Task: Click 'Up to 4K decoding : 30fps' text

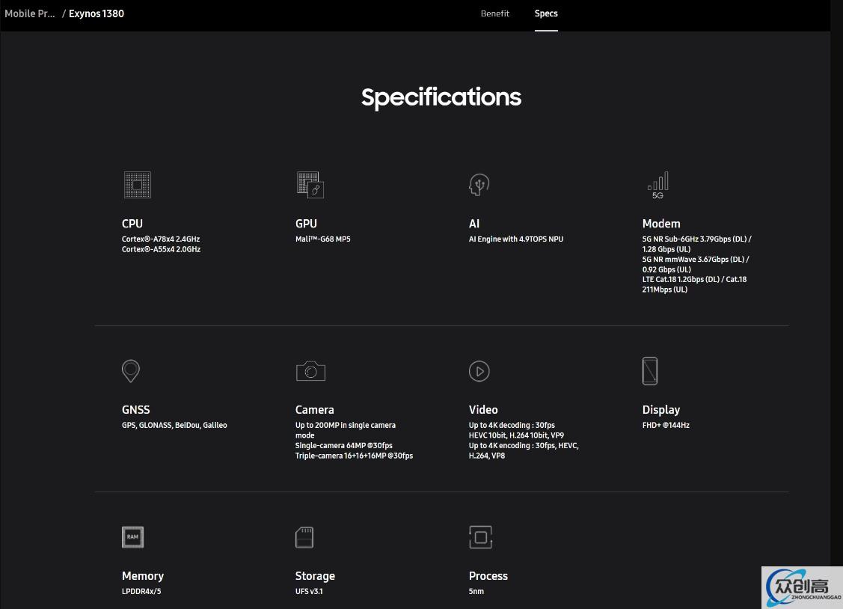Action: (512, 425)
